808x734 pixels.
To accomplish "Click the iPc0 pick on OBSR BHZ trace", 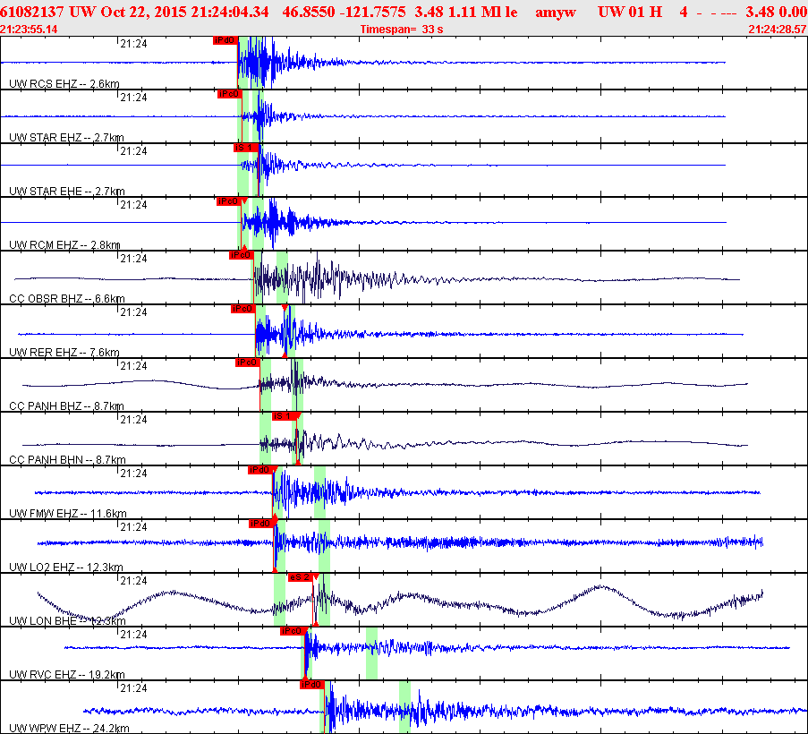I will point(242,255).
